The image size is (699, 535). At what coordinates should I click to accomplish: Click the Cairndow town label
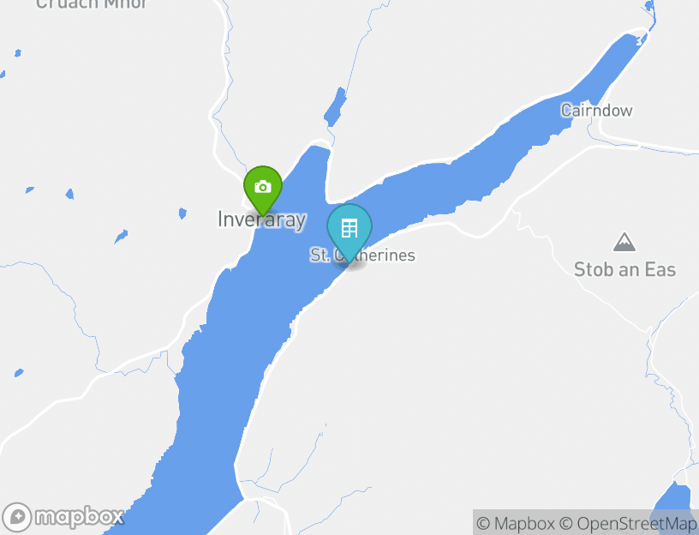(596, 111)
